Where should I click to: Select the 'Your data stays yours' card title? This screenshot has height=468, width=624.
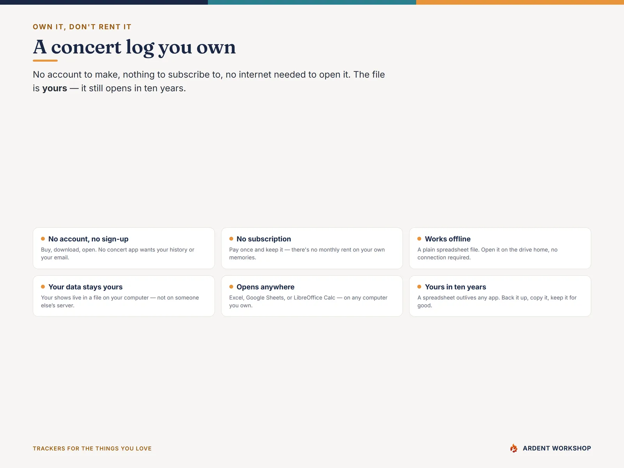85,287
